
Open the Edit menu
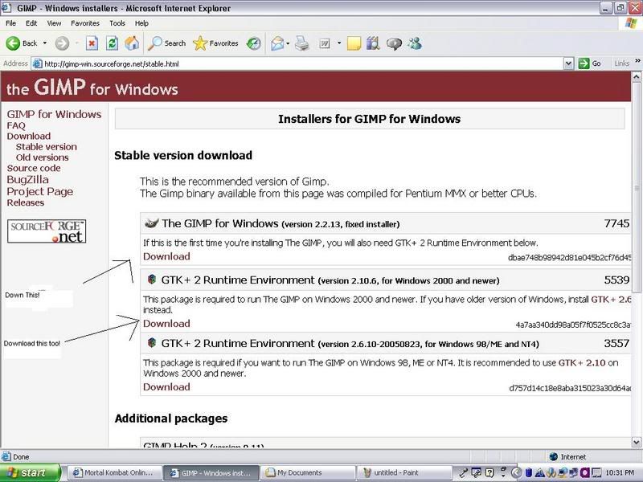[31, 23]
